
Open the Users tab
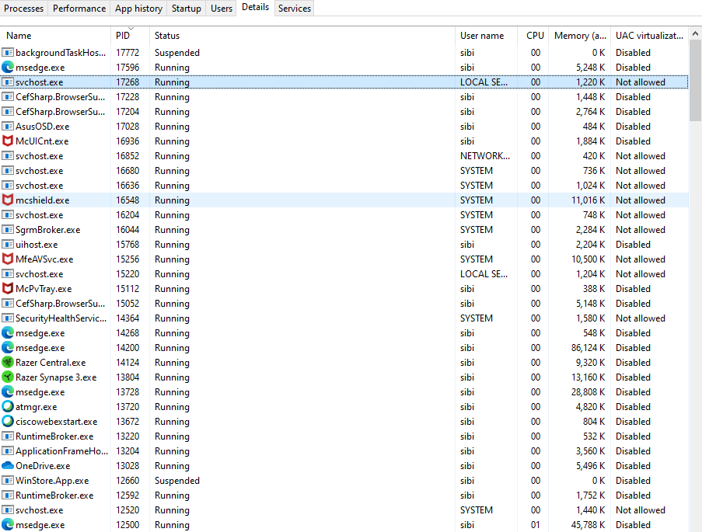click(222, 8)
